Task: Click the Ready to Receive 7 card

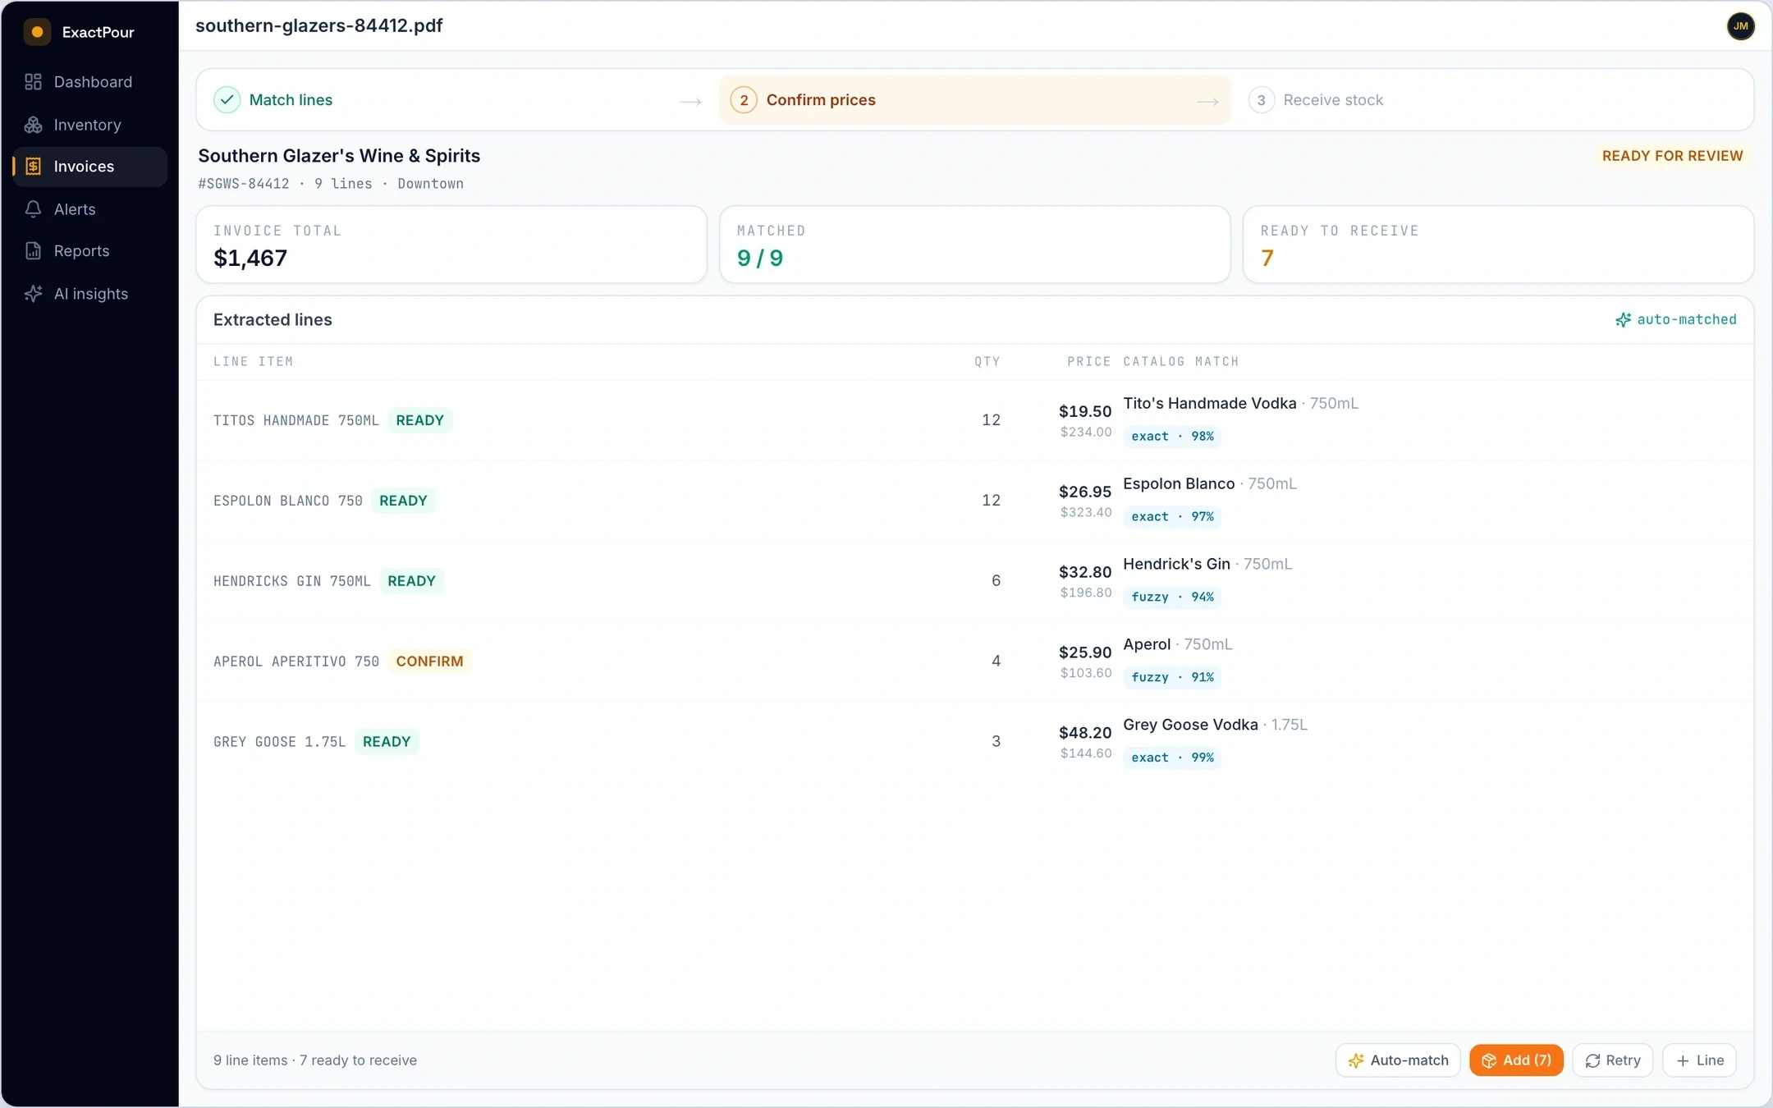Action: 1498,245
